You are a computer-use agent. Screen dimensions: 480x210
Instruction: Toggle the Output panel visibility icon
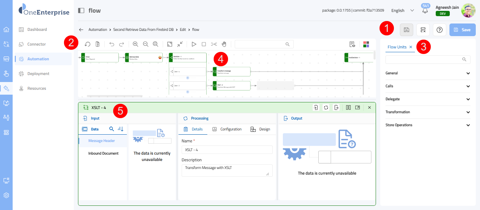pos(336,108)
